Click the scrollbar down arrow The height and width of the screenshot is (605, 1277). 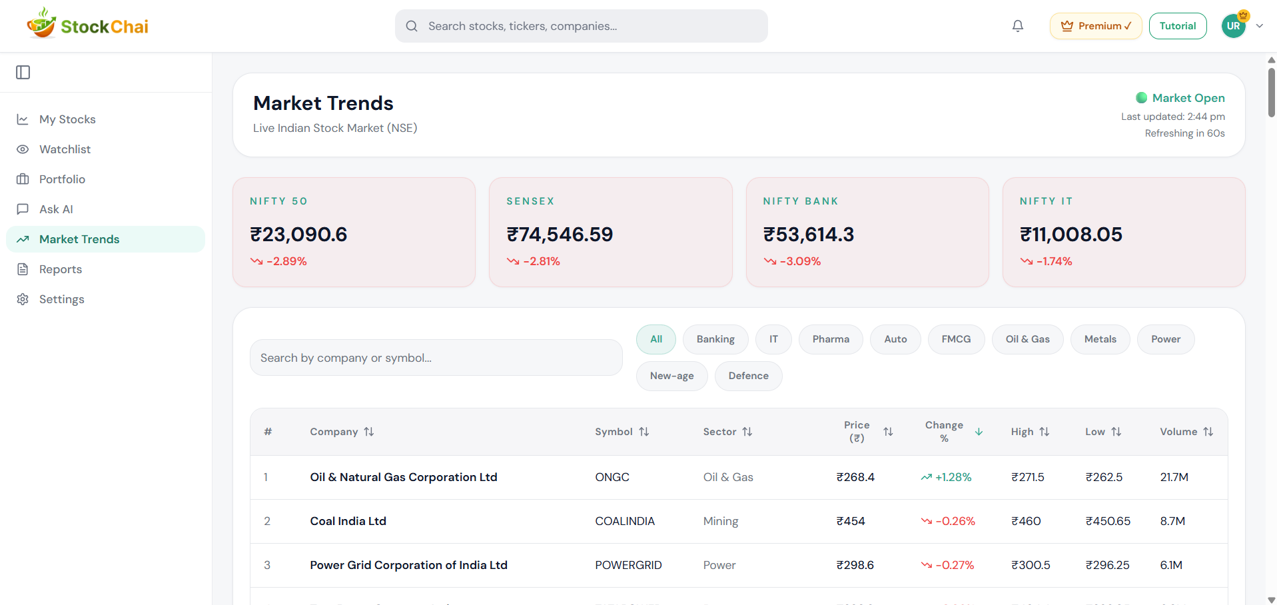1271,600
